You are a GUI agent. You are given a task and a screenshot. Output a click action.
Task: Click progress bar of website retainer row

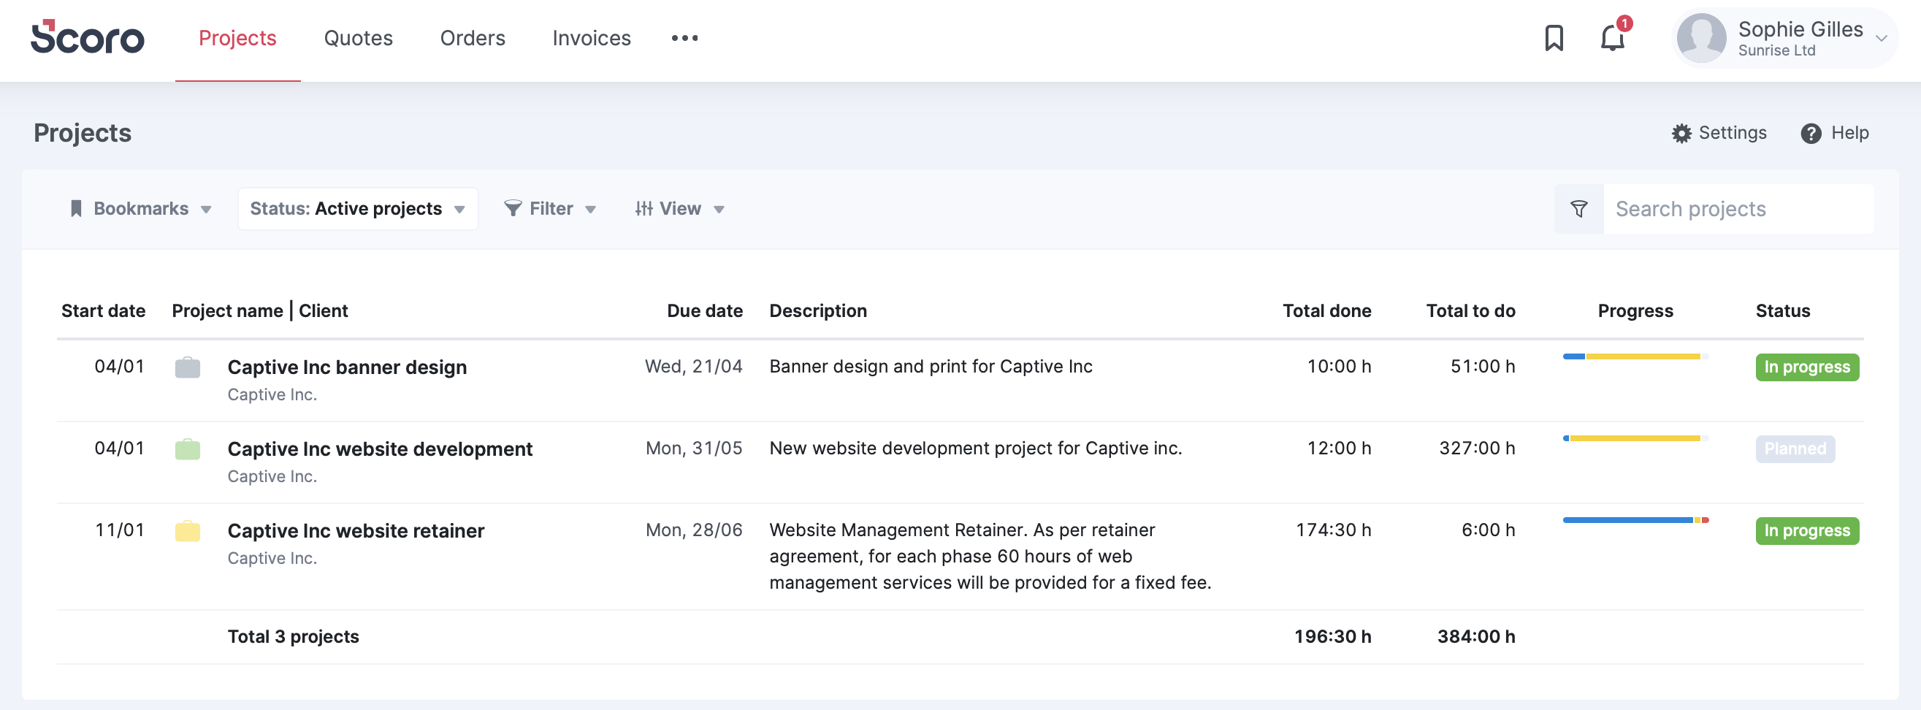(1635, 520)
